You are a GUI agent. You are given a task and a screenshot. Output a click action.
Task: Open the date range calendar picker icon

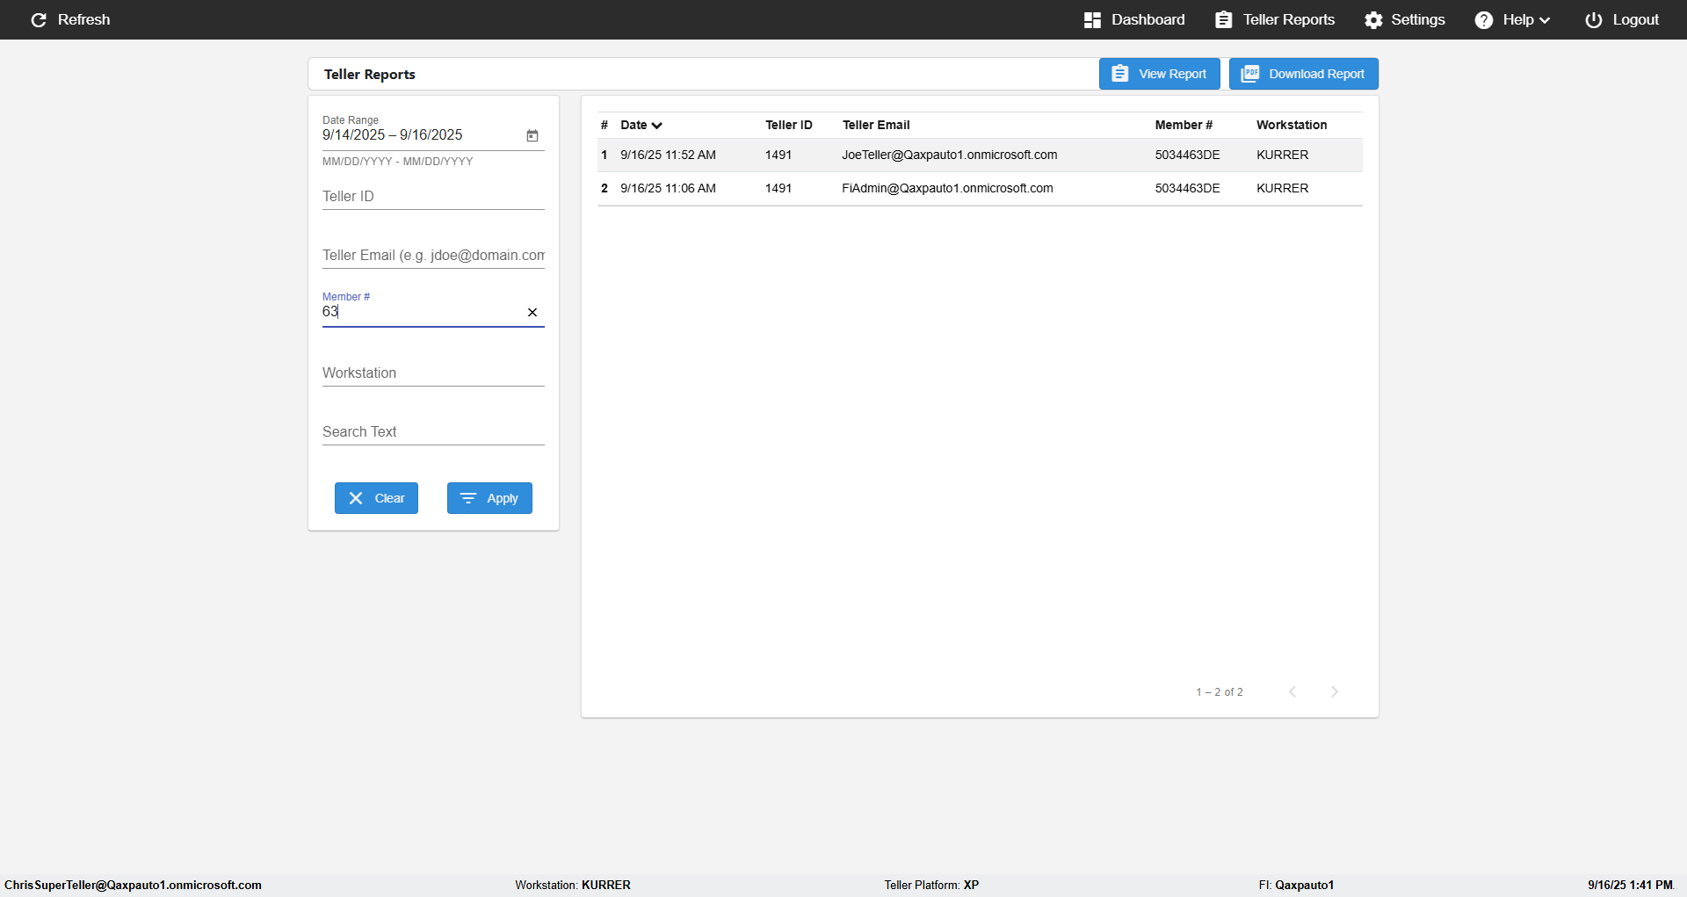(x=532, y=135)
